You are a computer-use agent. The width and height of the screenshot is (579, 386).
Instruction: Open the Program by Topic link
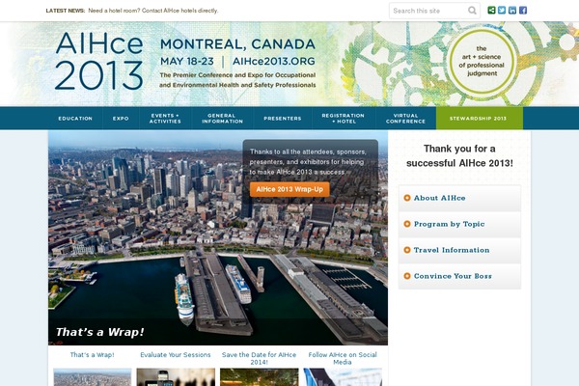pyautogui.click(x=449, y=224)
